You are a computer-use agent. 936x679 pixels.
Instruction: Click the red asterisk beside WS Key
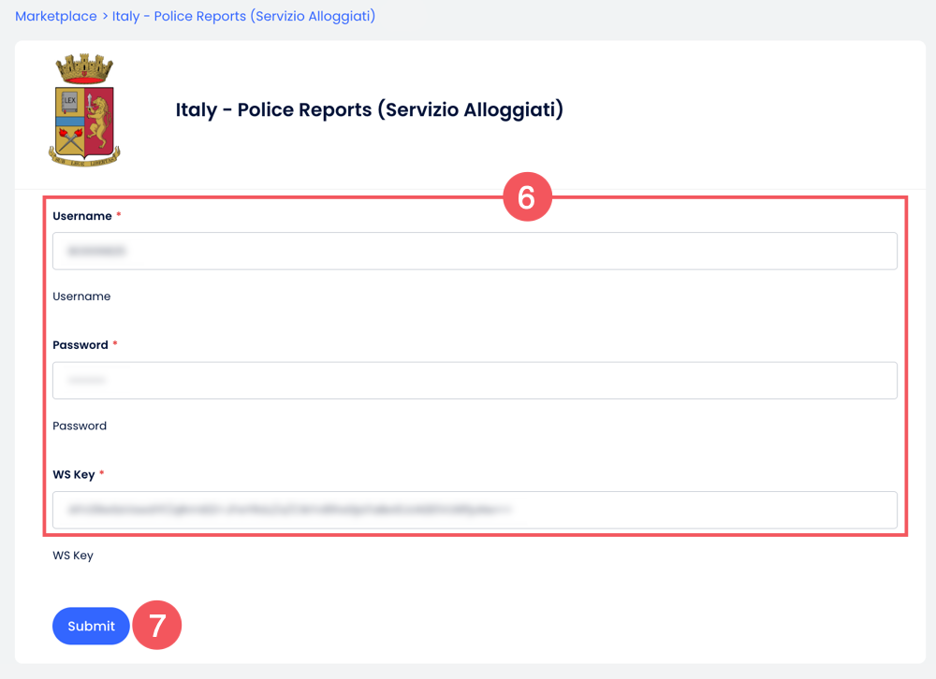[102, 474]
